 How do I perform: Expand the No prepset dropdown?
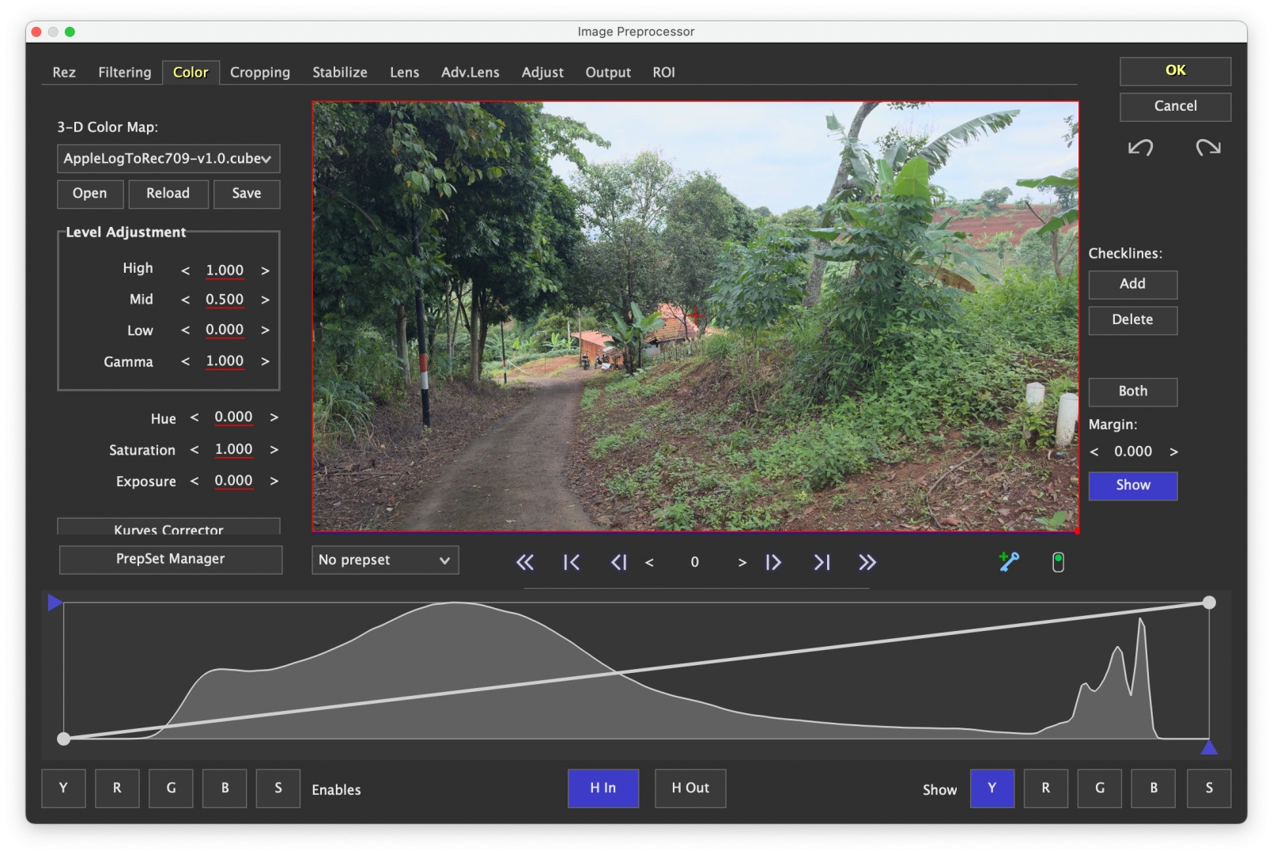click(385, 561)
